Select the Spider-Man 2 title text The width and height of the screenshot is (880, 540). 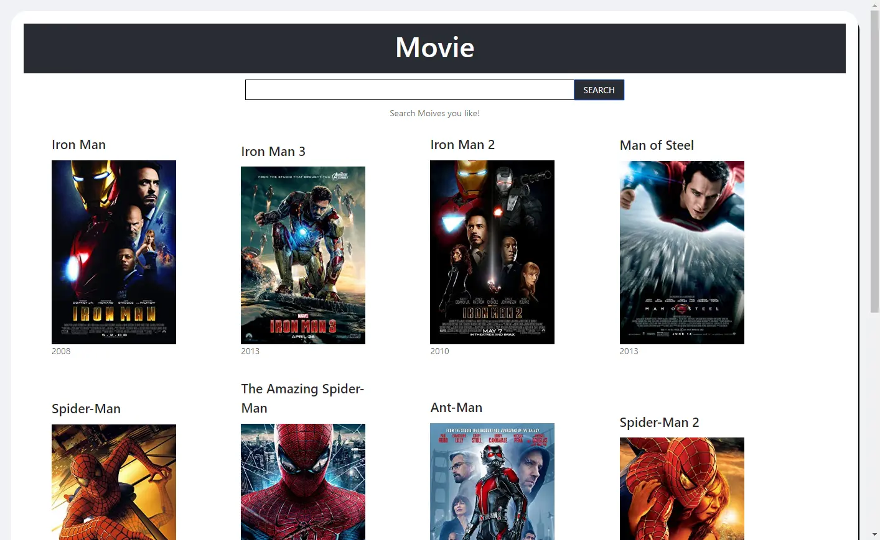click(659, 423)
